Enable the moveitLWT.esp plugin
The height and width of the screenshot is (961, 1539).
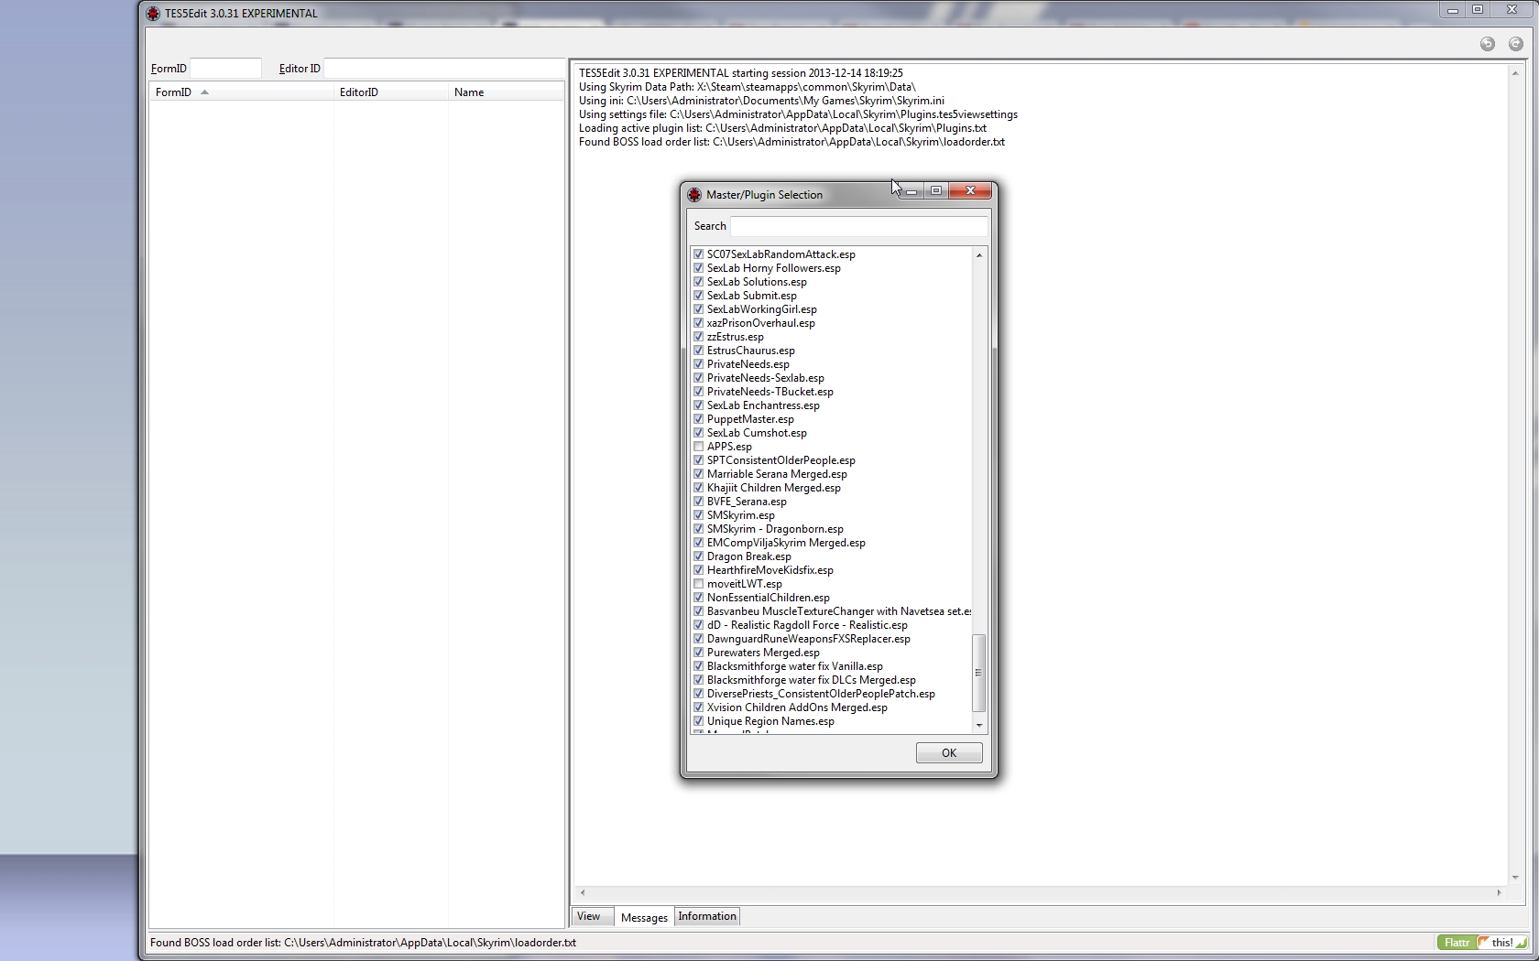click(700, 583)
